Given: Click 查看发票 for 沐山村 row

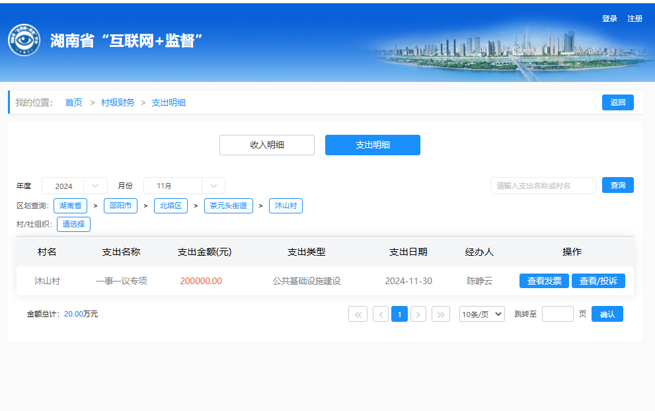Looking at the screenshot, I should coord(545,281).
